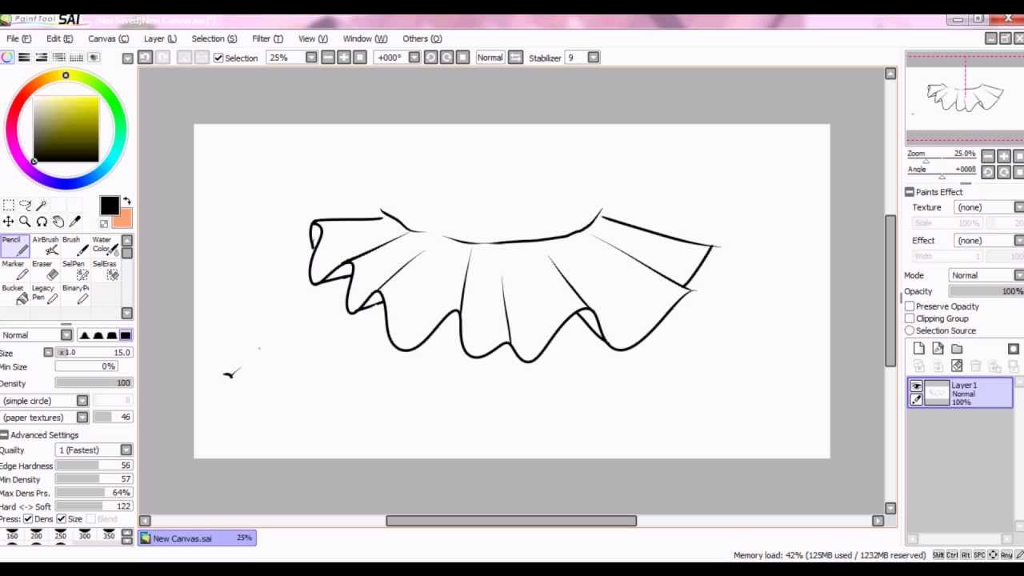Image resolution: width=1024 pixels, height=576 pixels.
Task: Pick the move layer tool
Action: pos(8,222)
